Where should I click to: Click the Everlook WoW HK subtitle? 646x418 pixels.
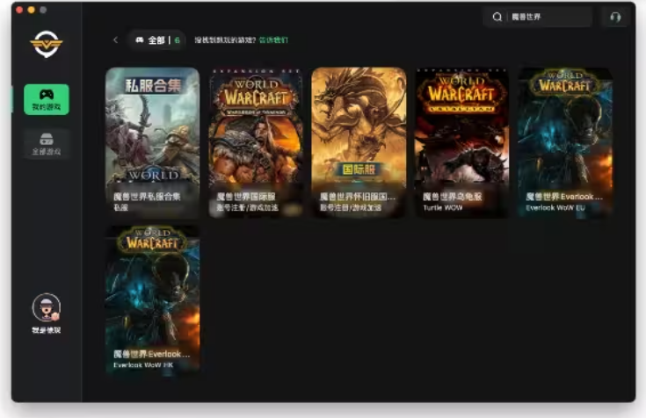coord(143,365)
